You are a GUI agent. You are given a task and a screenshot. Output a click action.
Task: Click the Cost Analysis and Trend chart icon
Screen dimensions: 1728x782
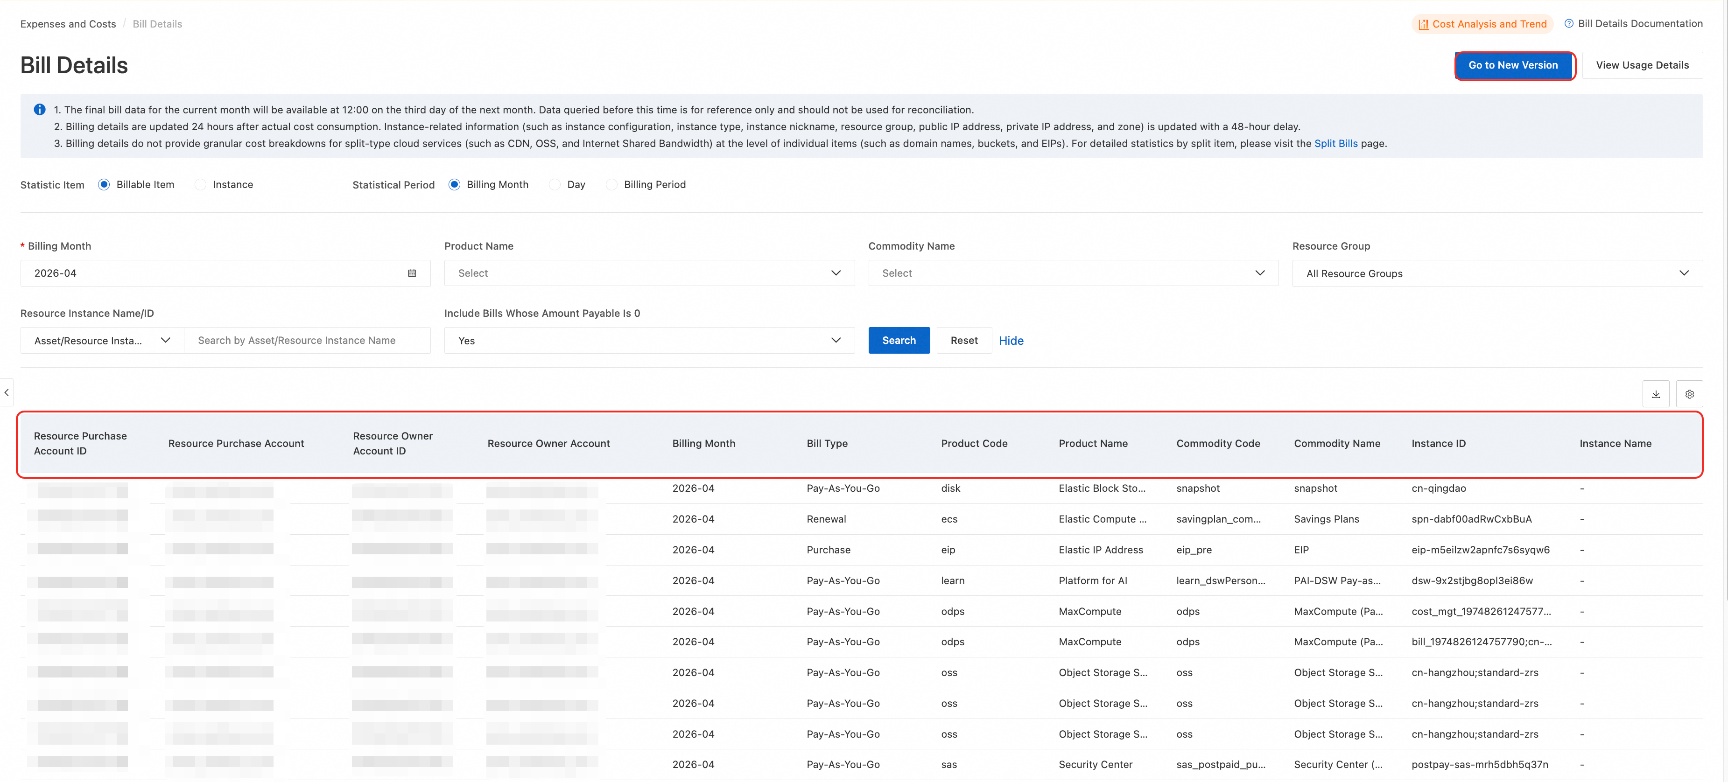(1423, 24)
